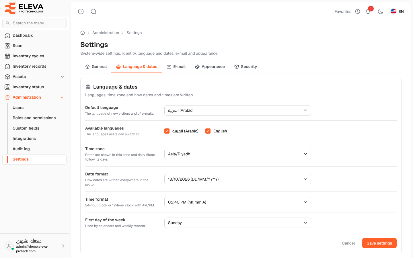Open notifications bell icon
The width and height of the screenshot is (413, 258).
368,11
